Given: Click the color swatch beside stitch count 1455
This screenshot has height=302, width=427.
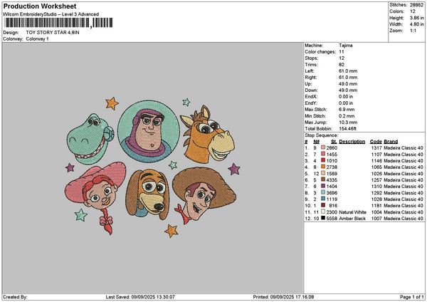Looking at the screenshot, I should (323, 154).
